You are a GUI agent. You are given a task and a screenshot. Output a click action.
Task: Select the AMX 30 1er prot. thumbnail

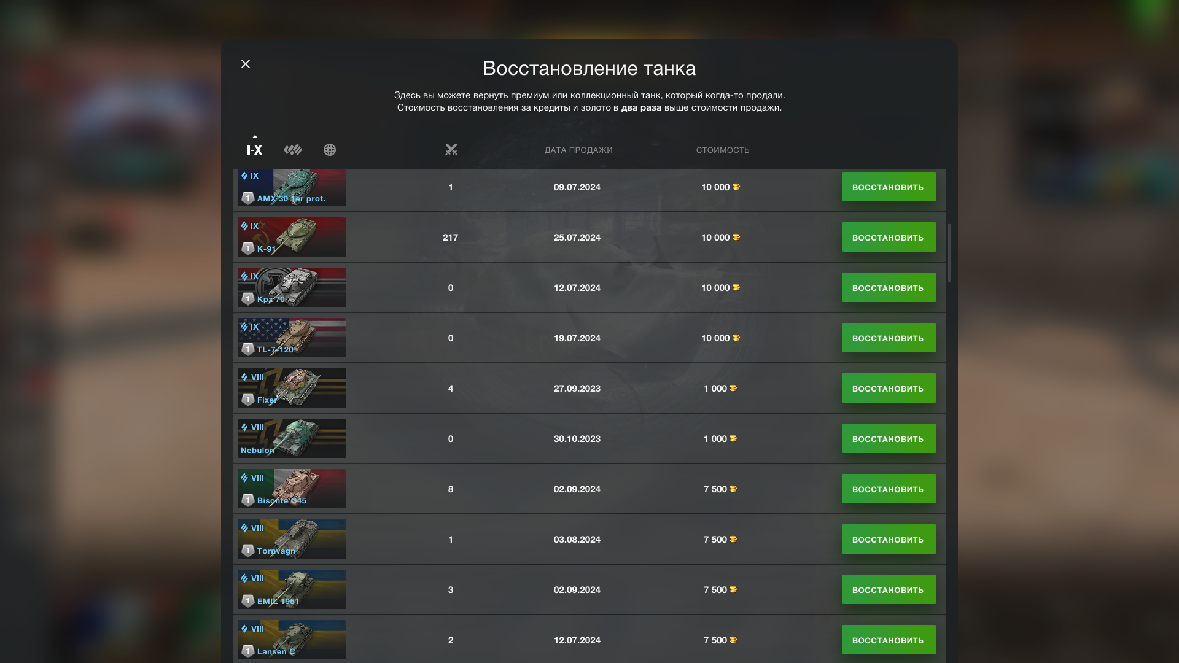click(x=292, y=188)
